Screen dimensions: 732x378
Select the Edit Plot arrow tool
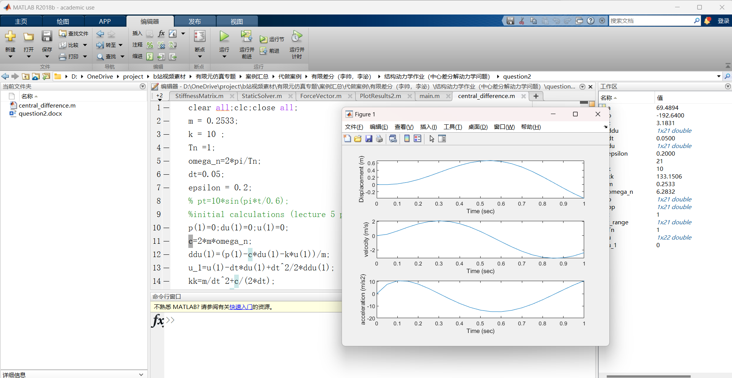pos(432,139)
